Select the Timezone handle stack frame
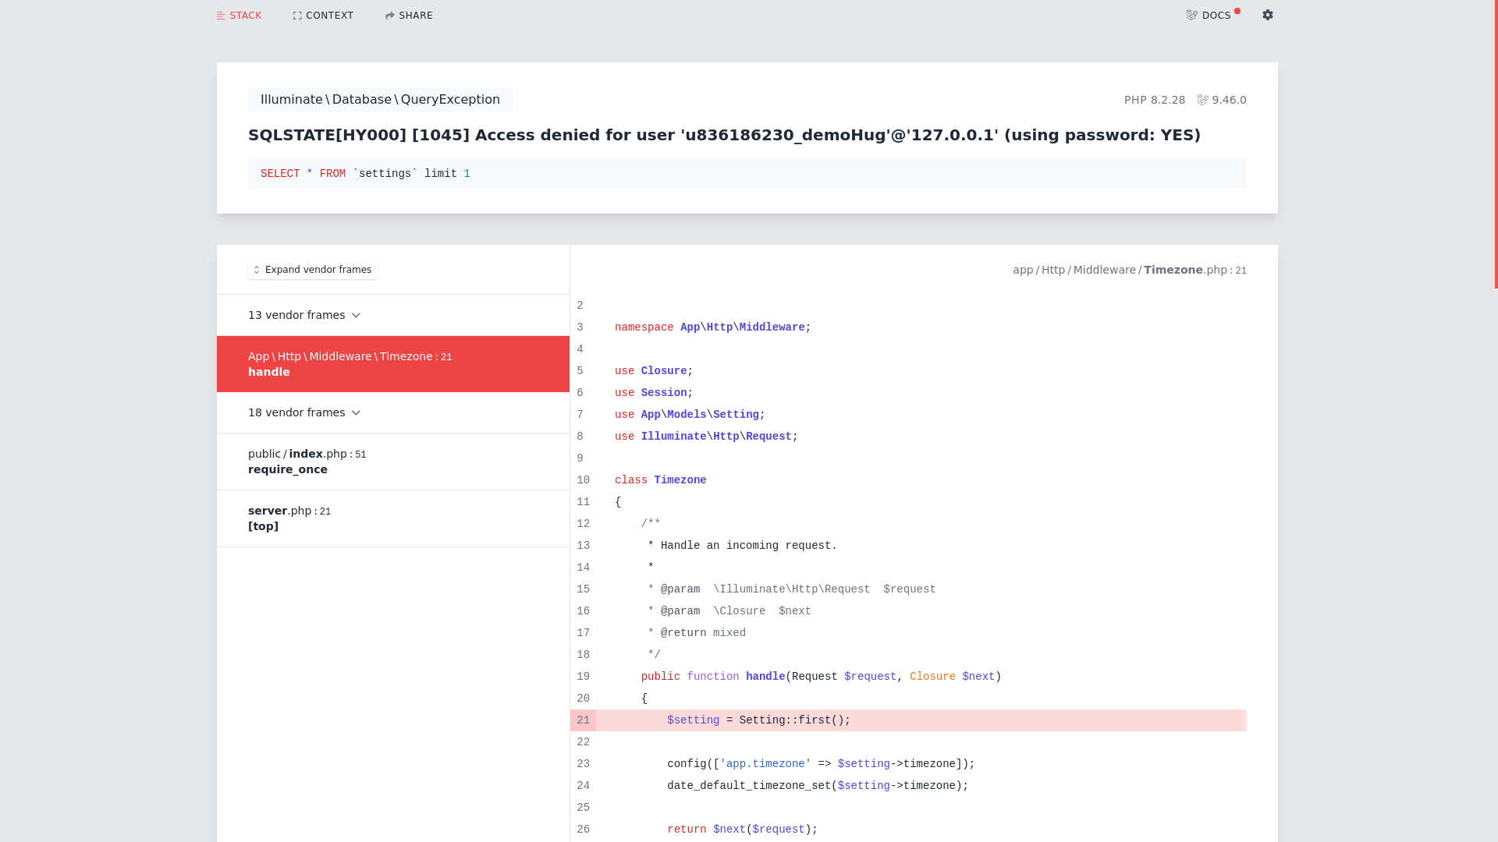This screenshot has width=1498, height=842. coord(392,364)
